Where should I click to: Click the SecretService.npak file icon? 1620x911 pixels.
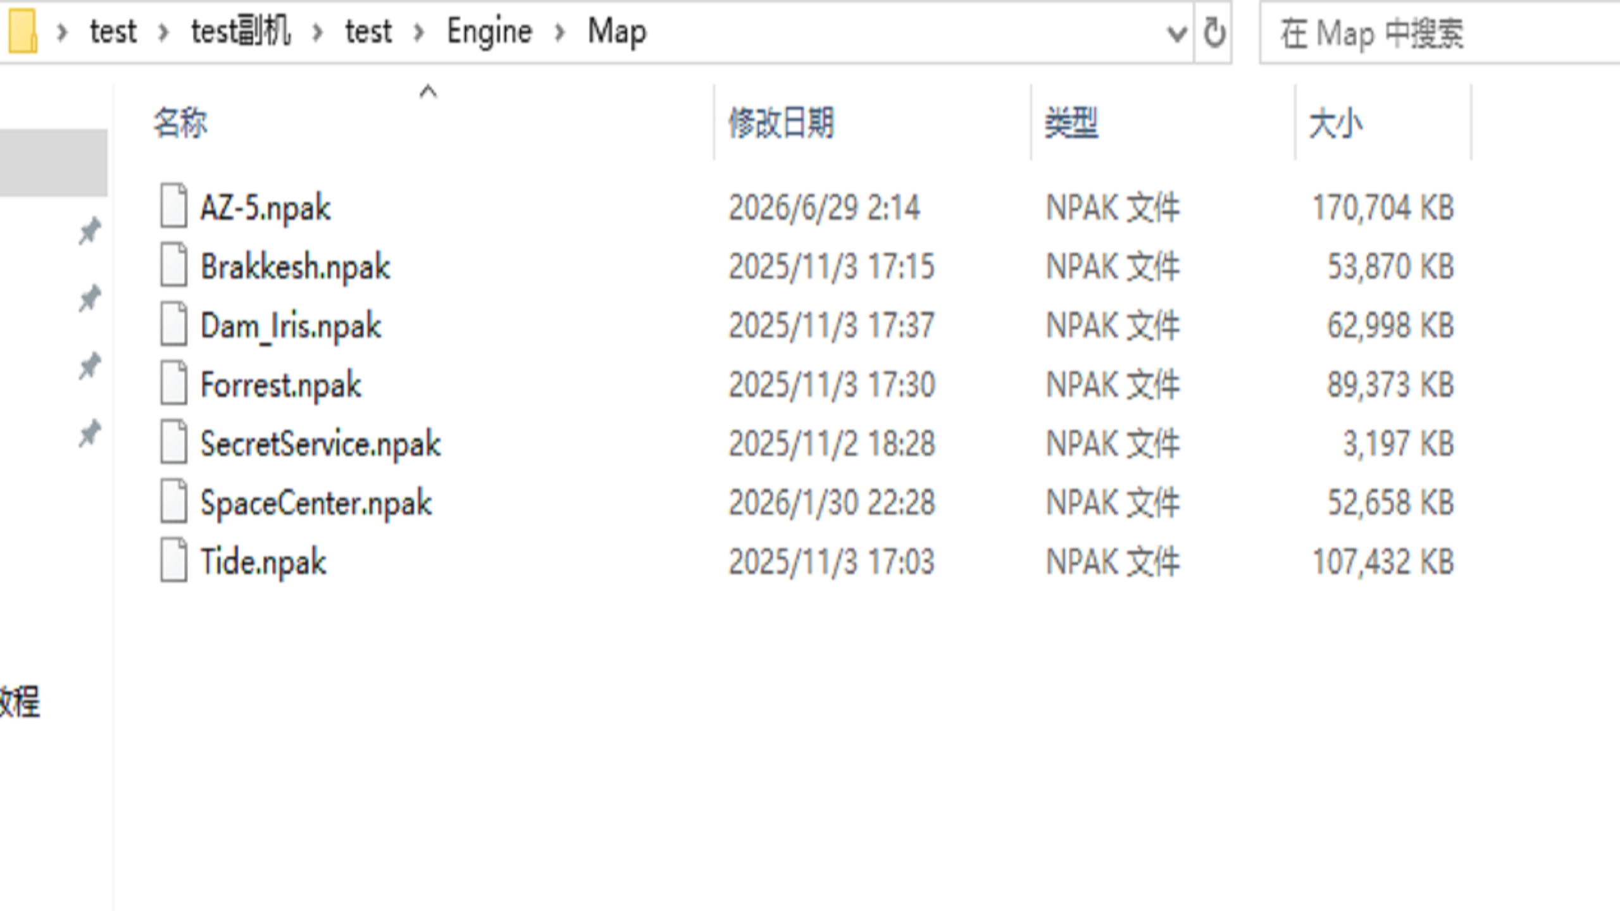click(173, 442)
